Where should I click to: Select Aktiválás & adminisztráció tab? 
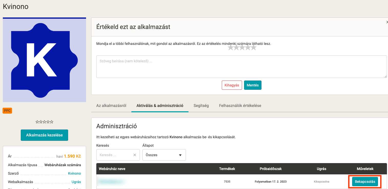pyautogui.click(x=160, y=106)
